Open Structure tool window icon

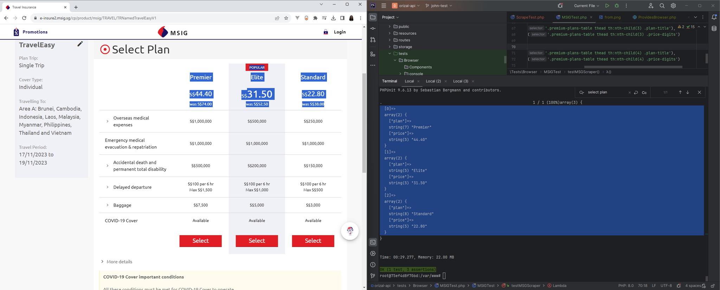(x=373, y=54)
